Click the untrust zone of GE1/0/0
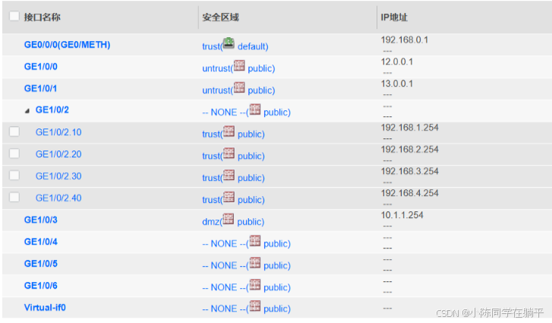 click(216, 68)
